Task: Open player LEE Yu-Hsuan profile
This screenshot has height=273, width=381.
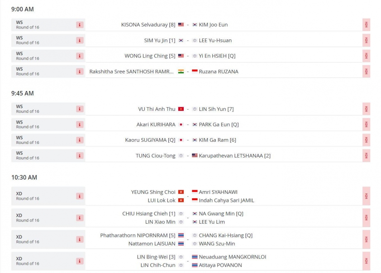Action: (215, 40)
